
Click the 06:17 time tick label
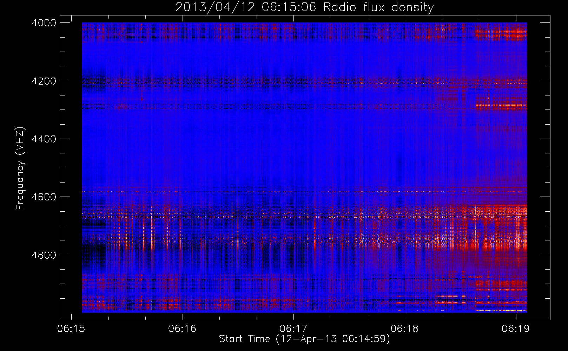point(293,329)
